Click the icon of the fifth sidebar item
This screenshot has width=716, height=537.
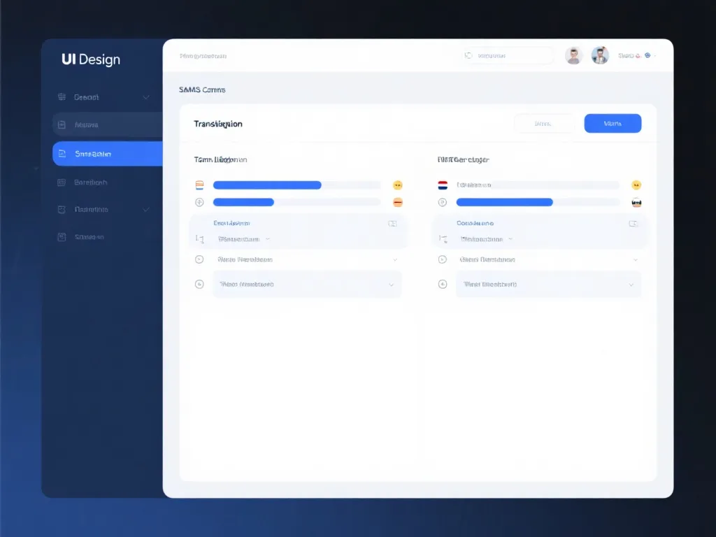(x=62, y=210)
